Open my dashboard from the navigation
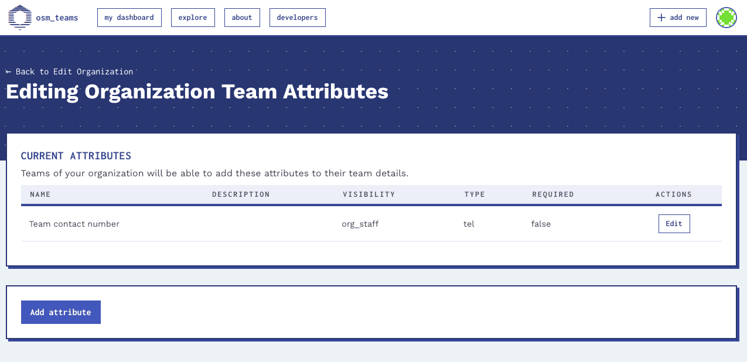Image resolution: width=747 pixels, height=362 pixels. pyautogui.click(x=129, y=18)
